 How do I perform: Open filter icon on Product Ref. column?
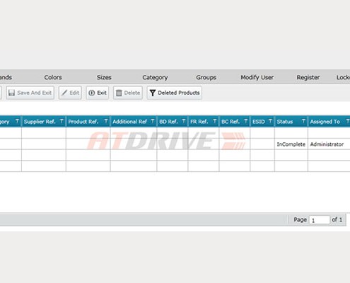106,121
